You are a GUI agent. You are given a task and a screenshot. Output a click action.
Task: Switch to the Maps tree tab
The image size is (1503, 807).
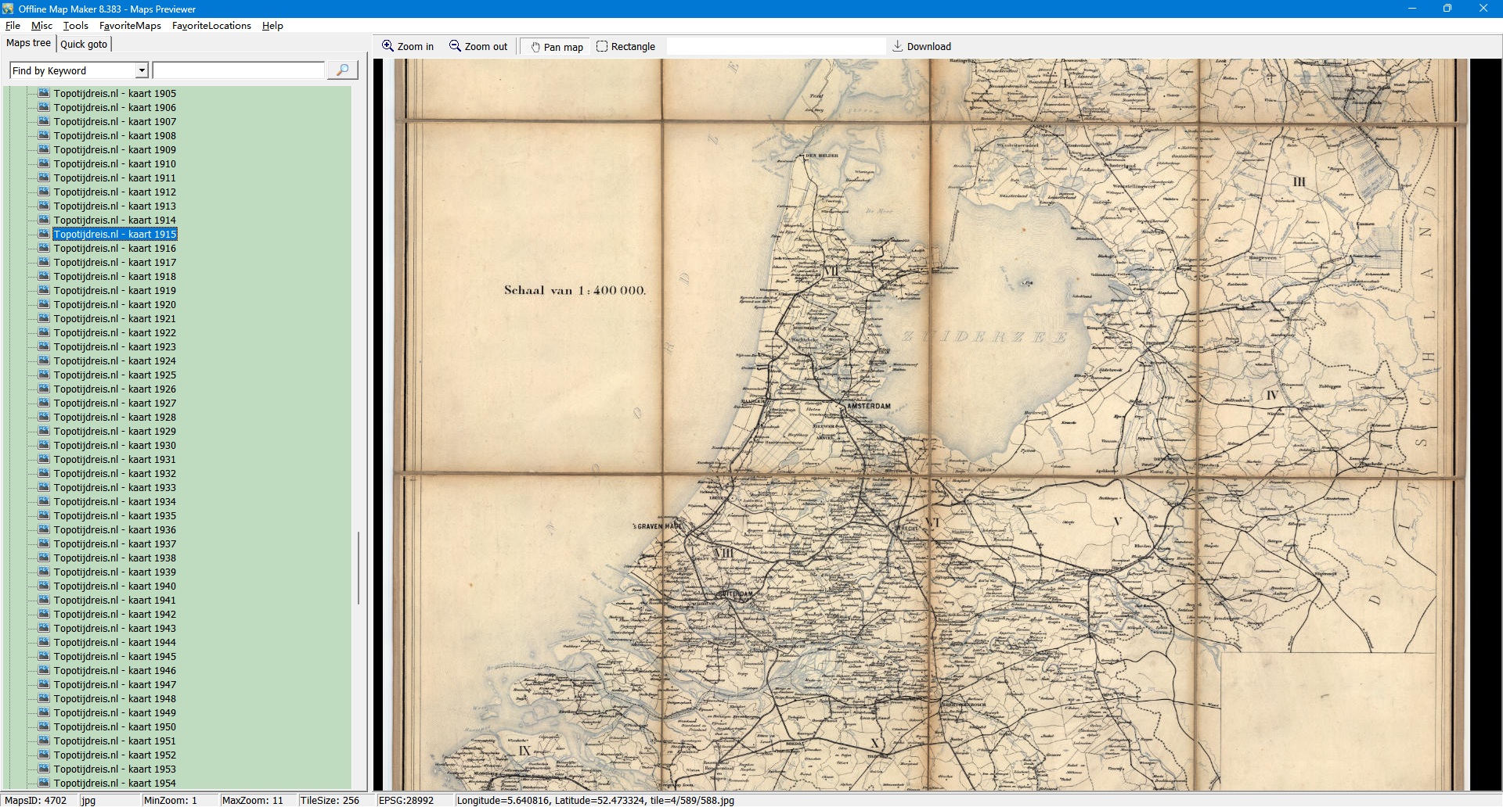pos(28,43)
